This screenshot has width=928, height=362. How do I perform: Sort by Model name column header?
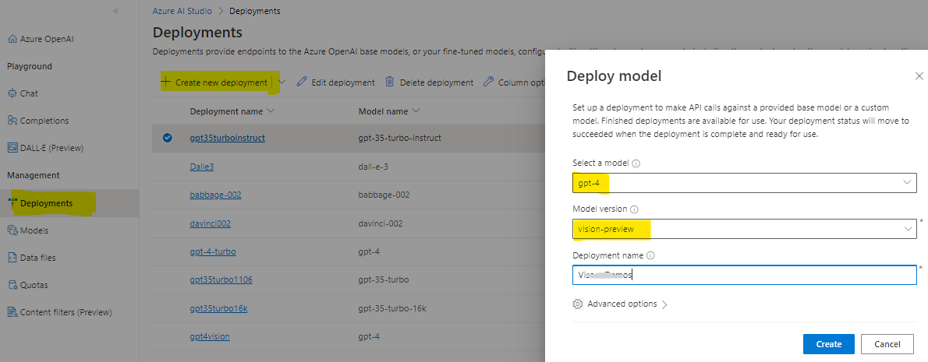click(389, 111)
